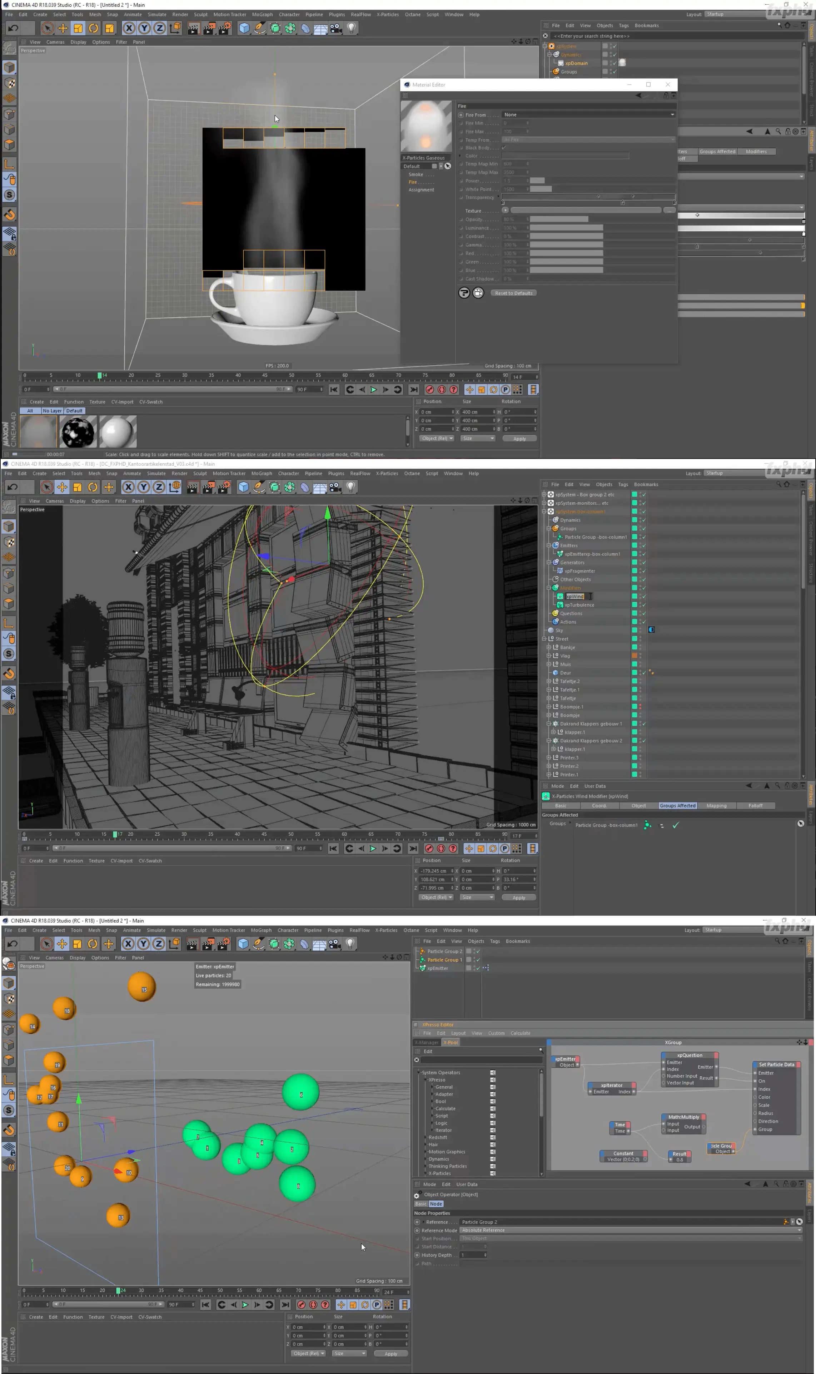Expand the Street object in the tree
Image resolution: width=816 pixels, height=1374 pixels.
coord(544,639)
